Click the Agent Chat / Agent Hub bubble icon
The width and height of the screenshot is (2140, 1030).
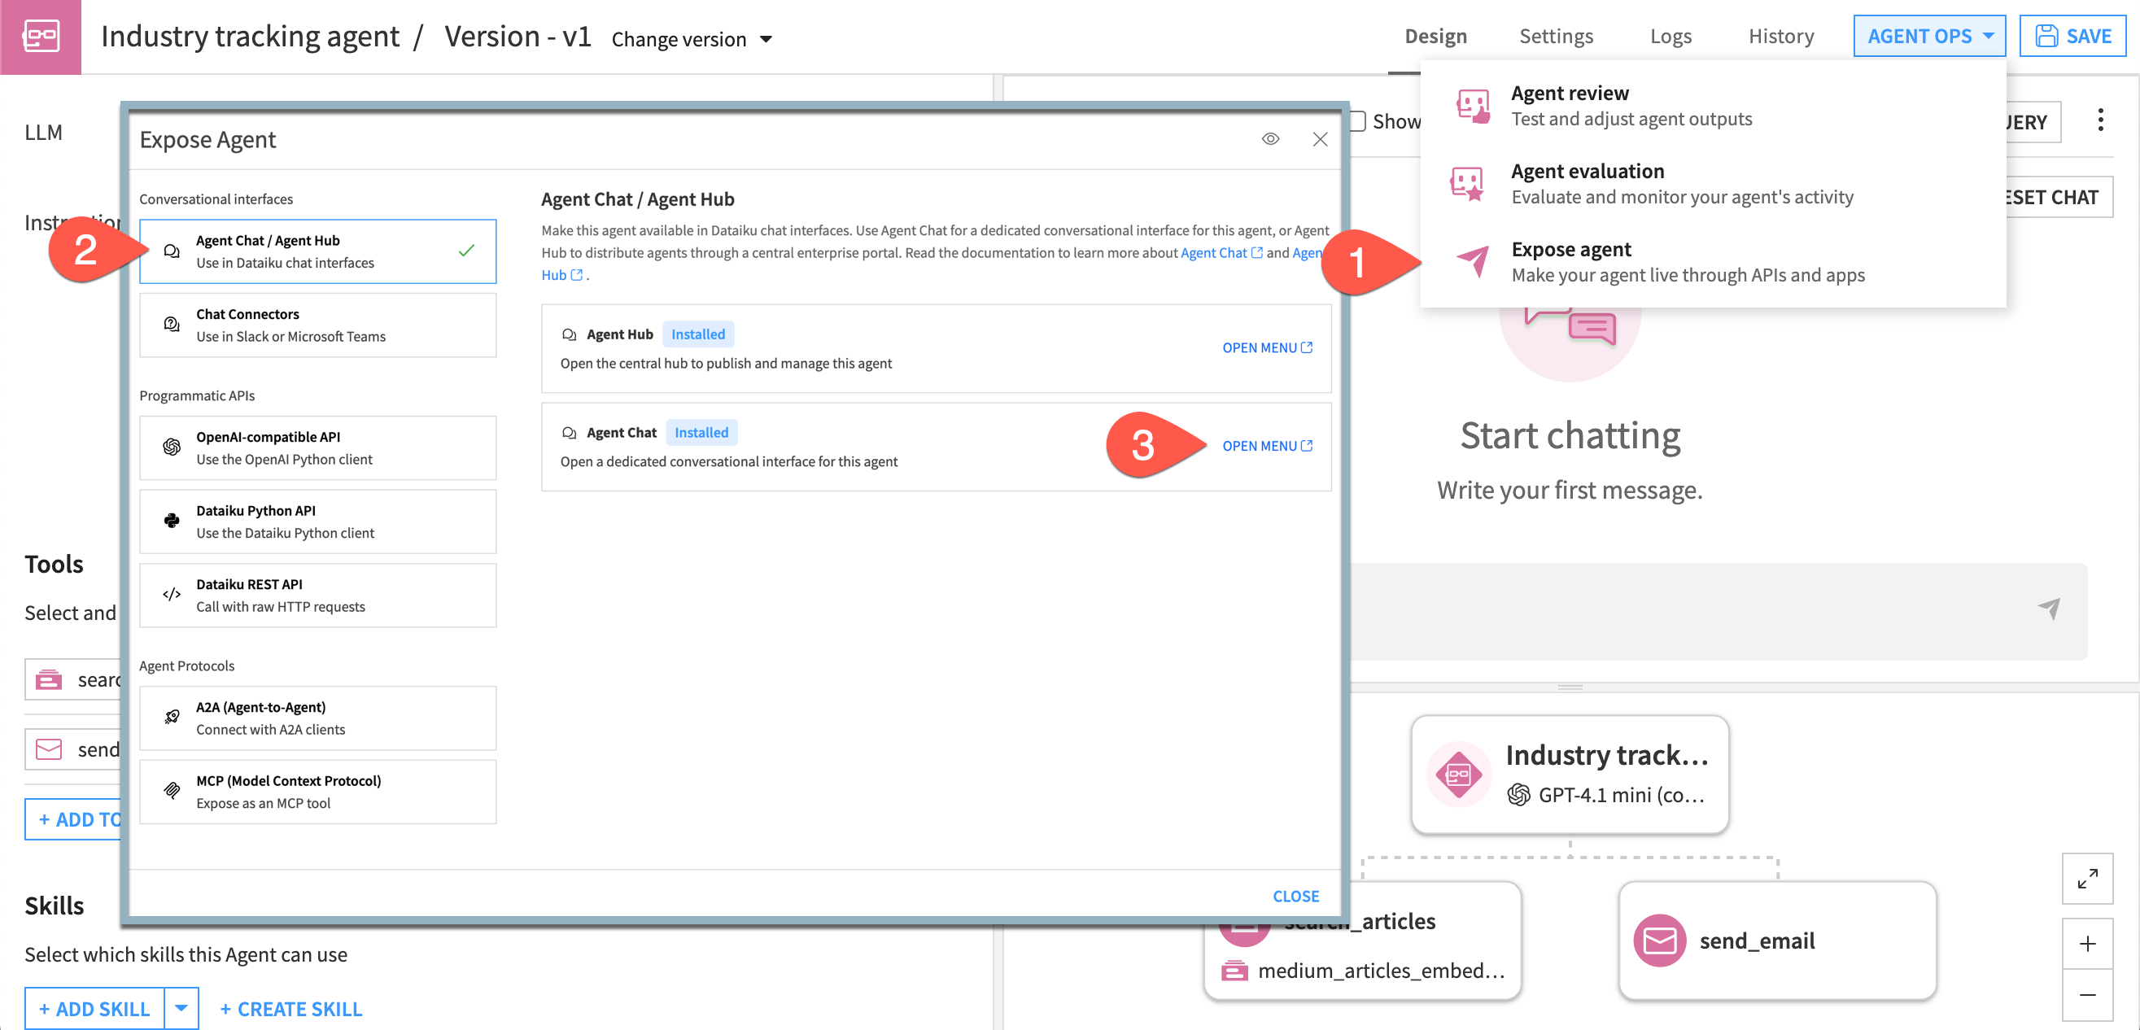click(x=171, y=251)
